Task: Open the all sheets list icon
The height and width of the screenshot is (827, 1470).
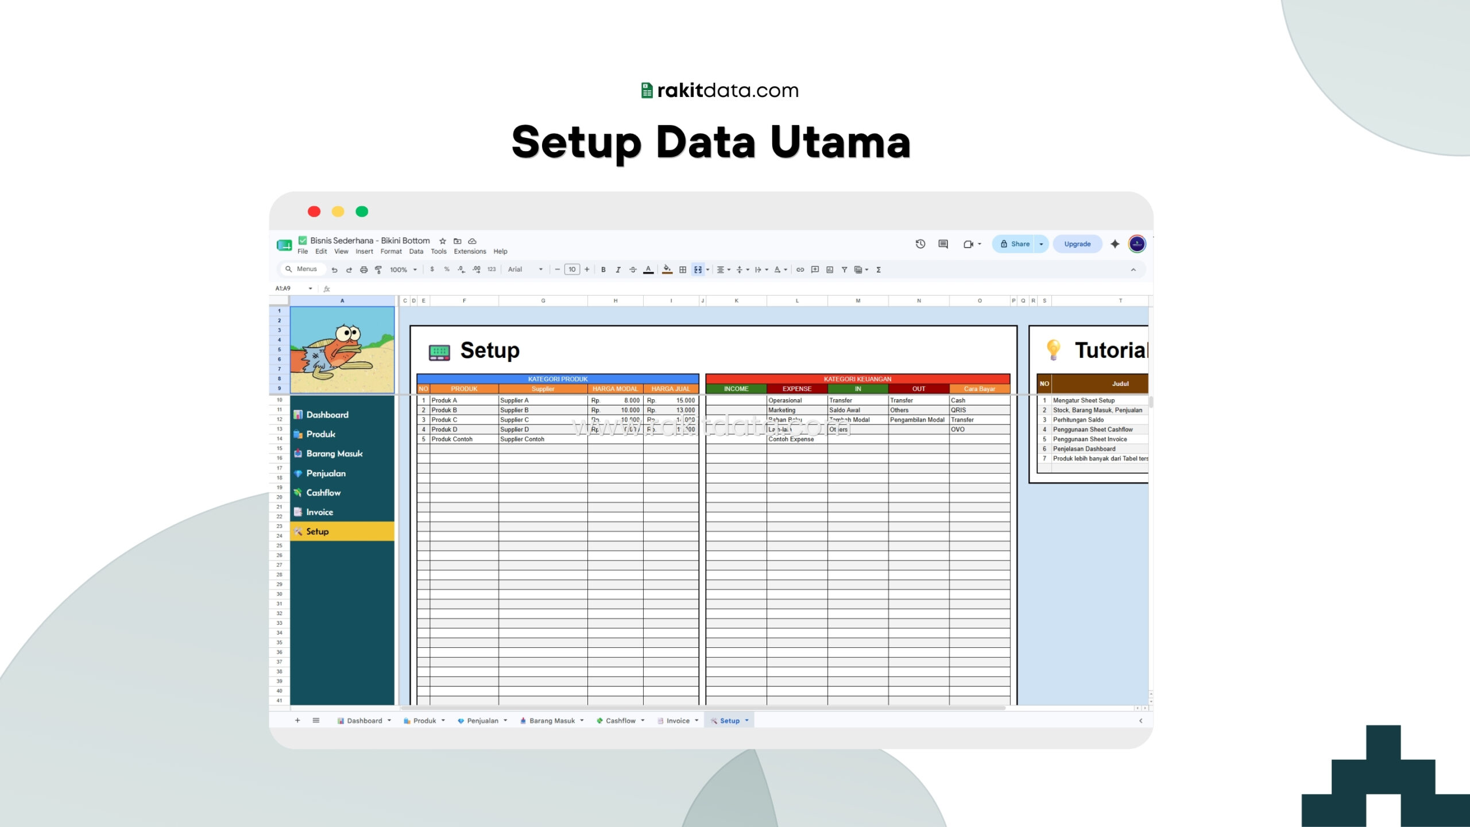Action: [x=316, y=720]
